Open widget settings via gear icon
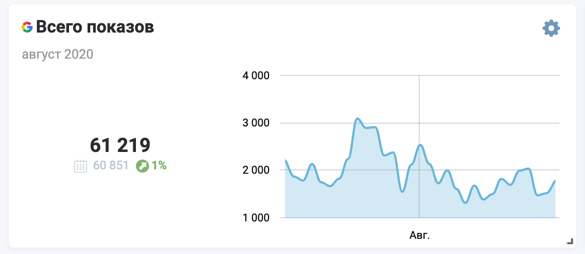 point(551,28)
